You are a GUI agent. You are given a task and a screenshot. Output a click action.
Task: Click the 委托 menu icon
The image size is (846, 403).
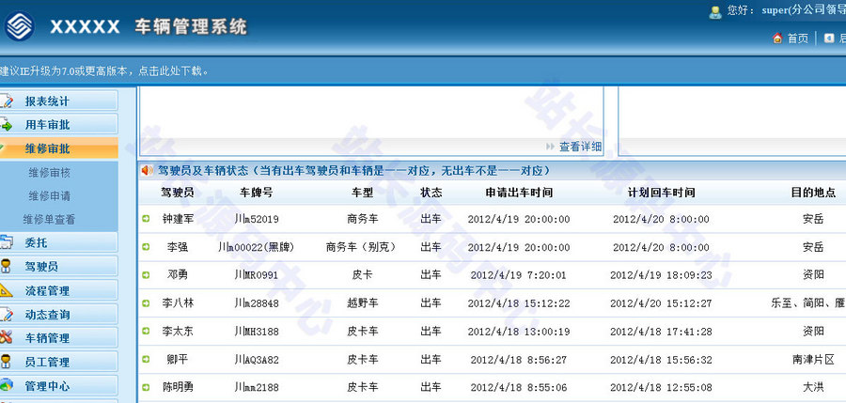(6, 242)
